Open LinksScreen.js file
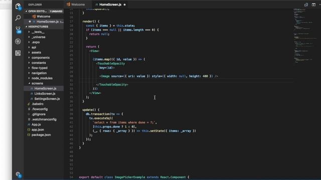The image size is (321, 180). (x=44, y=93)
